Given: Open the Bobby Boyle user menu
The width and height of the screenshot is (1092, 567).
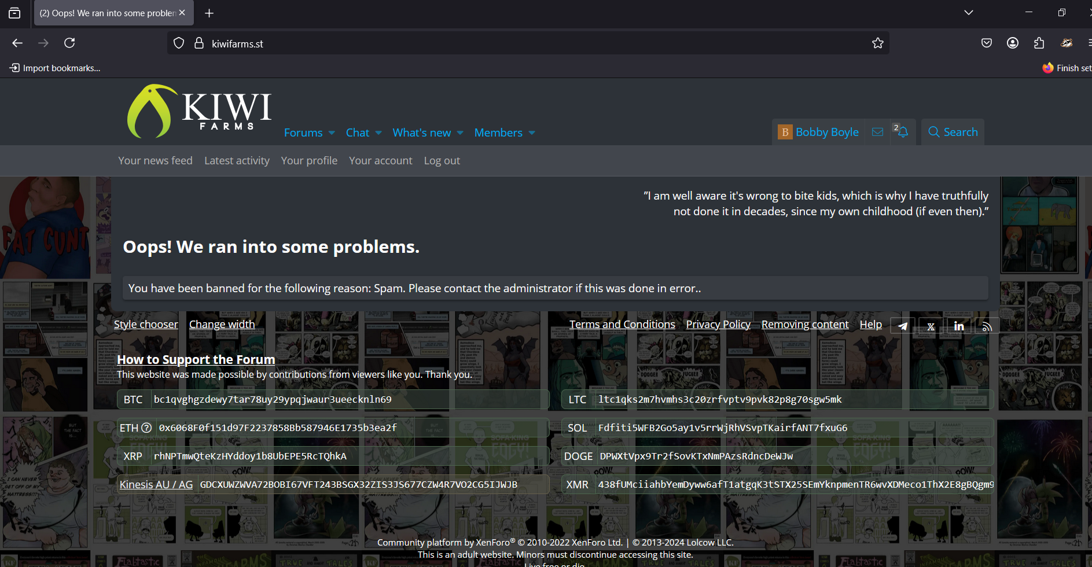Looking at the screenshot, I should [x=818, y=132].
